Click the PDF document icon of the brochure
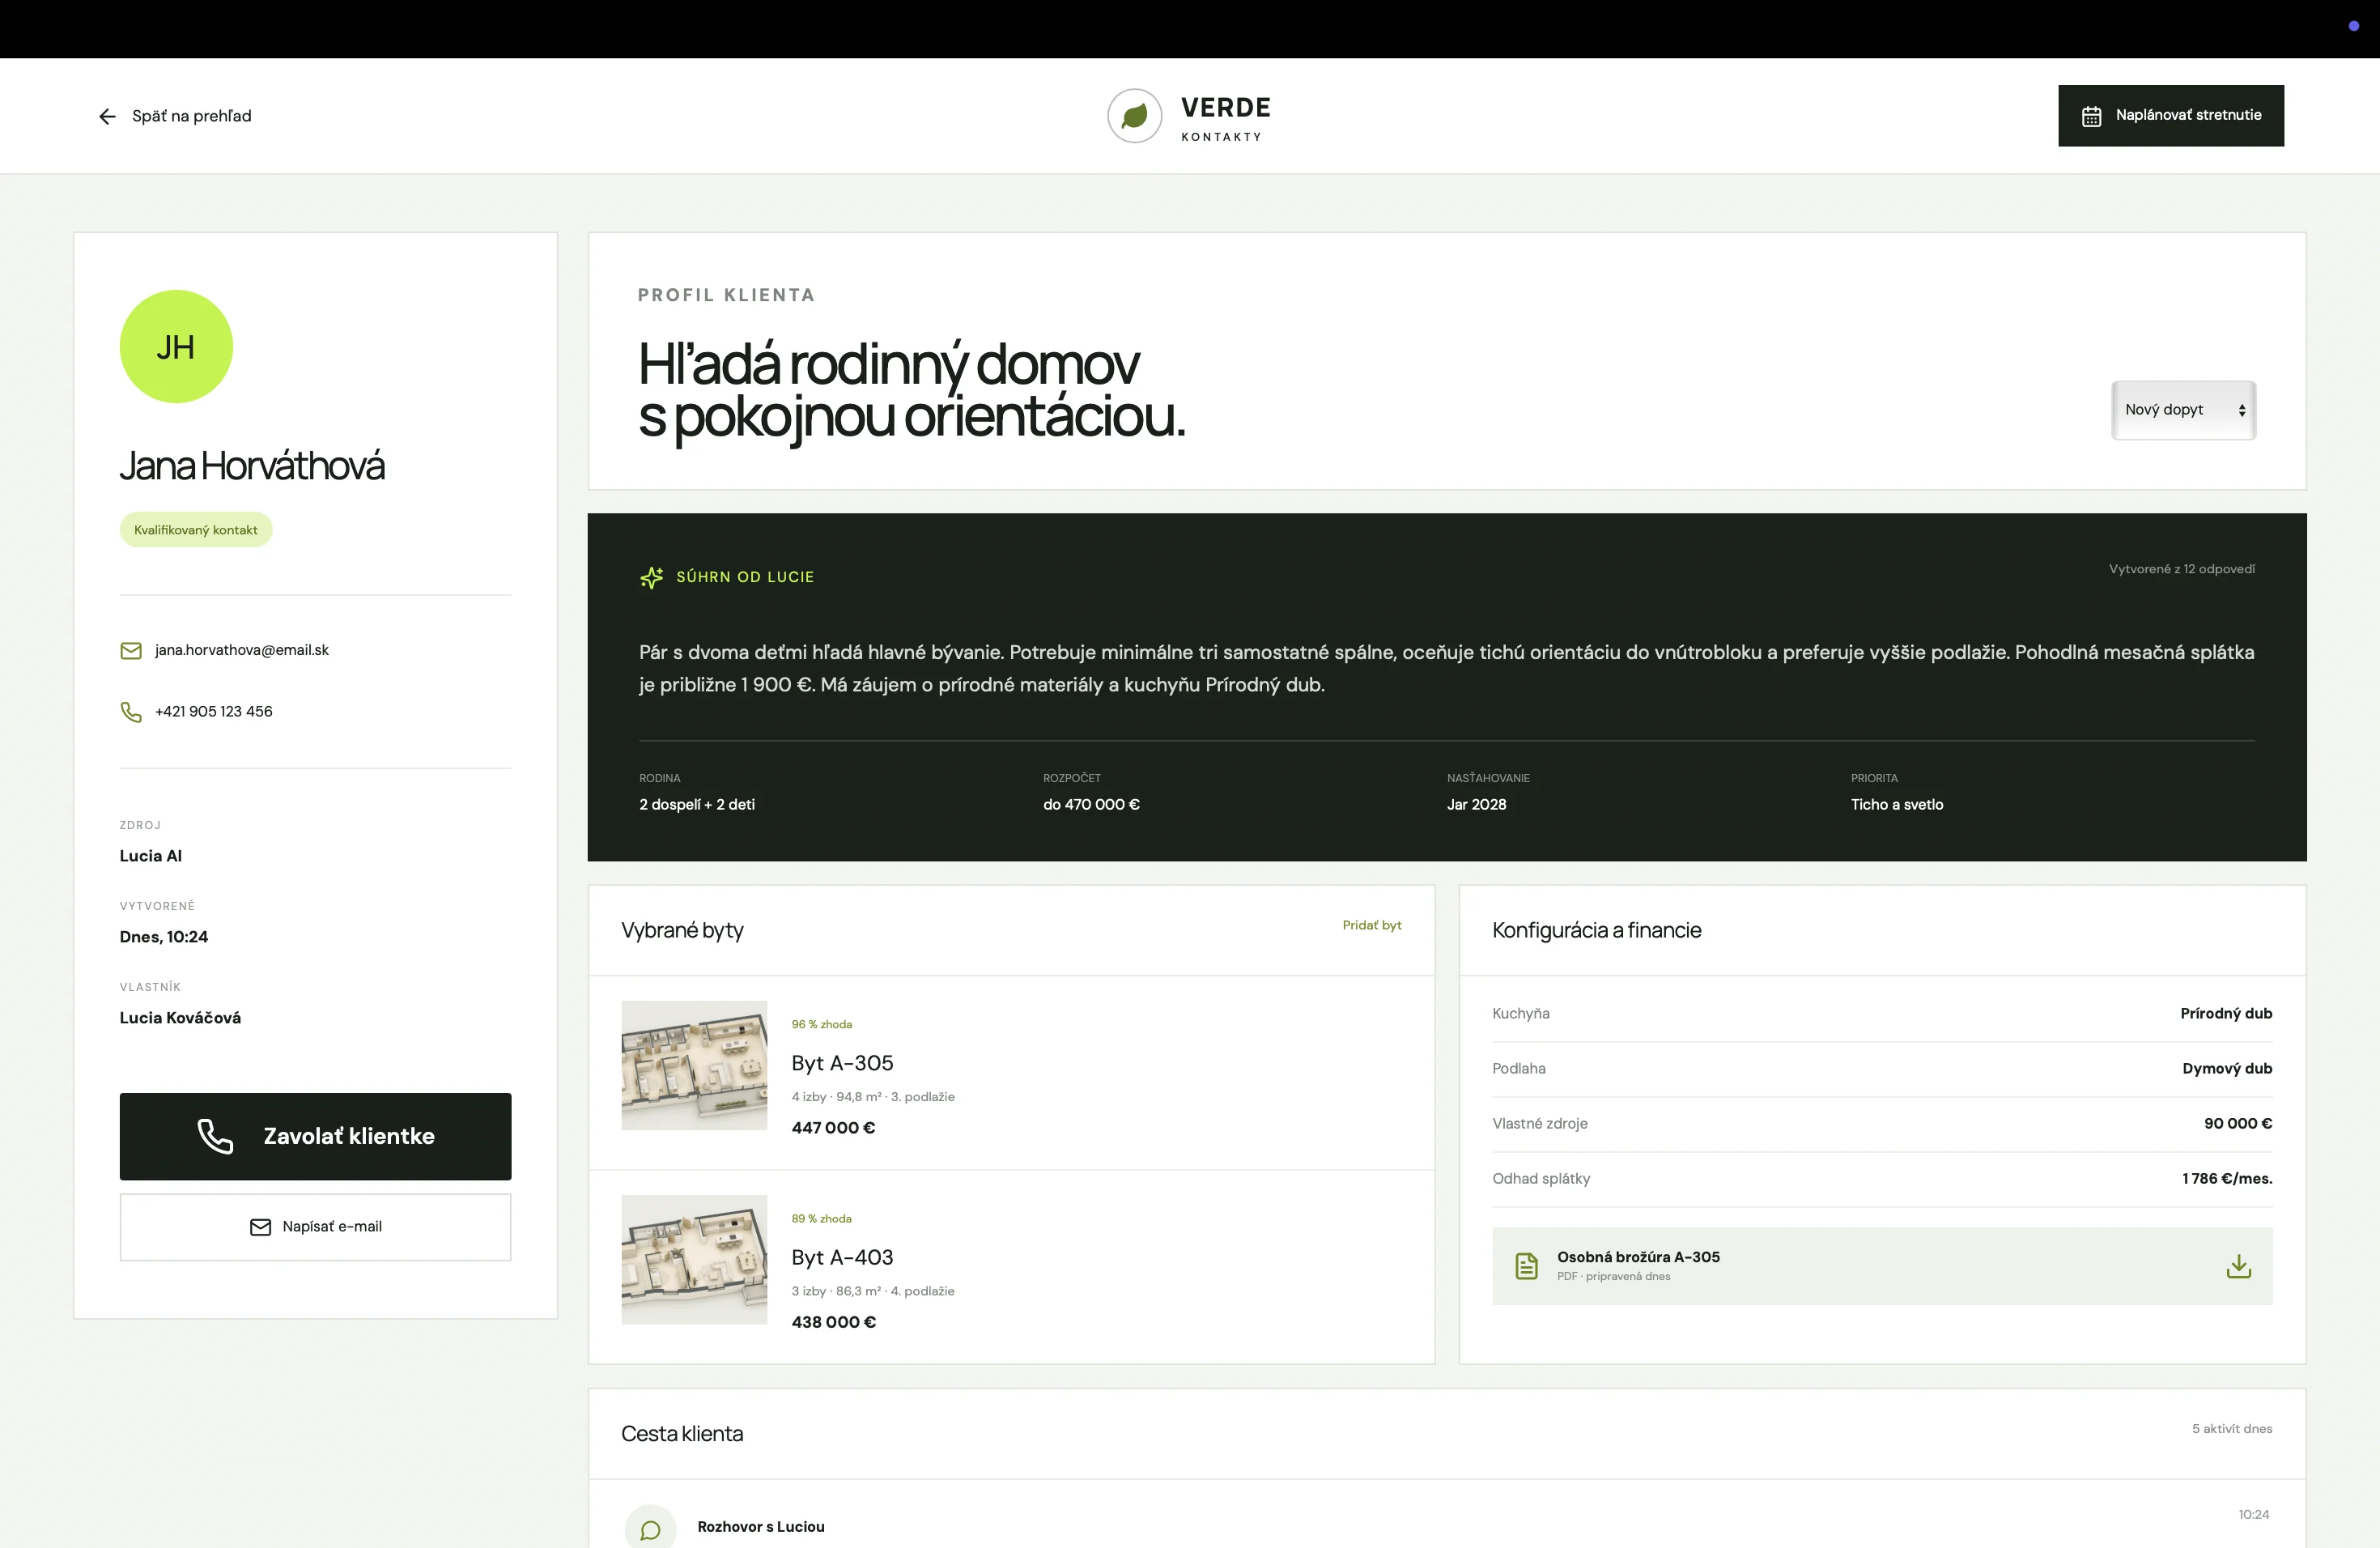 coord(1526,1266)
